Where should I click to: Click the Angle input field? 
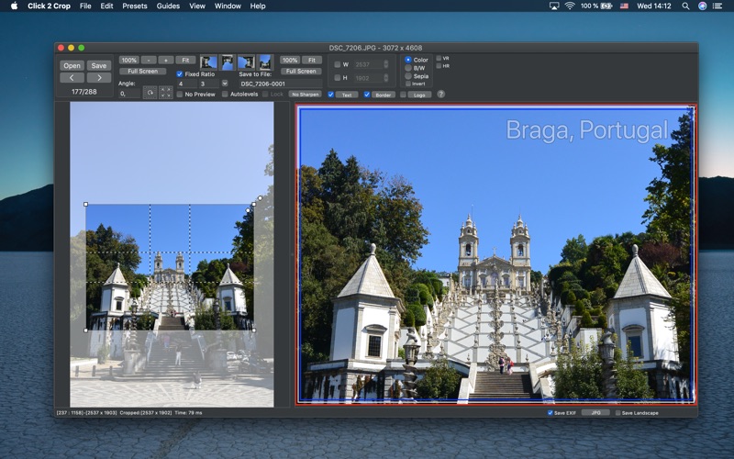point(129,94)
